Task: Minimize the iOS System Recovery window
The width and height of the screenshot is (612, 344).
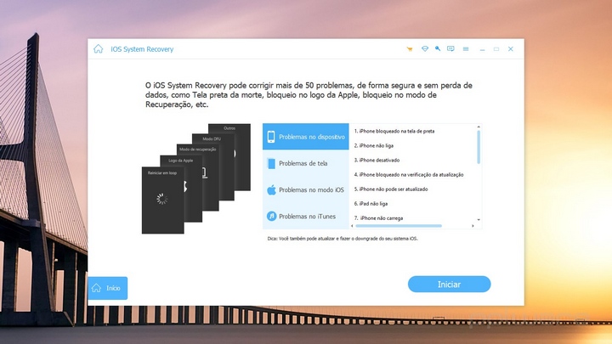Action: (483, 49)
